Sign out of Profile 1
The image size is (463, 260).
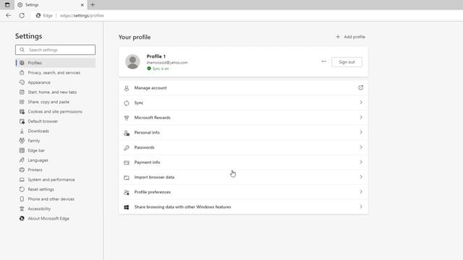(347, 62)
